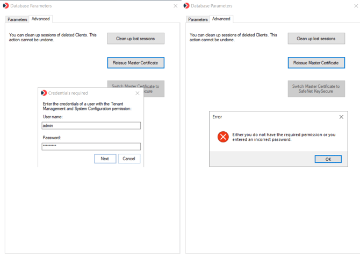Focus the User name field containing admin
360x255 pixels.
tap(91, 125)
